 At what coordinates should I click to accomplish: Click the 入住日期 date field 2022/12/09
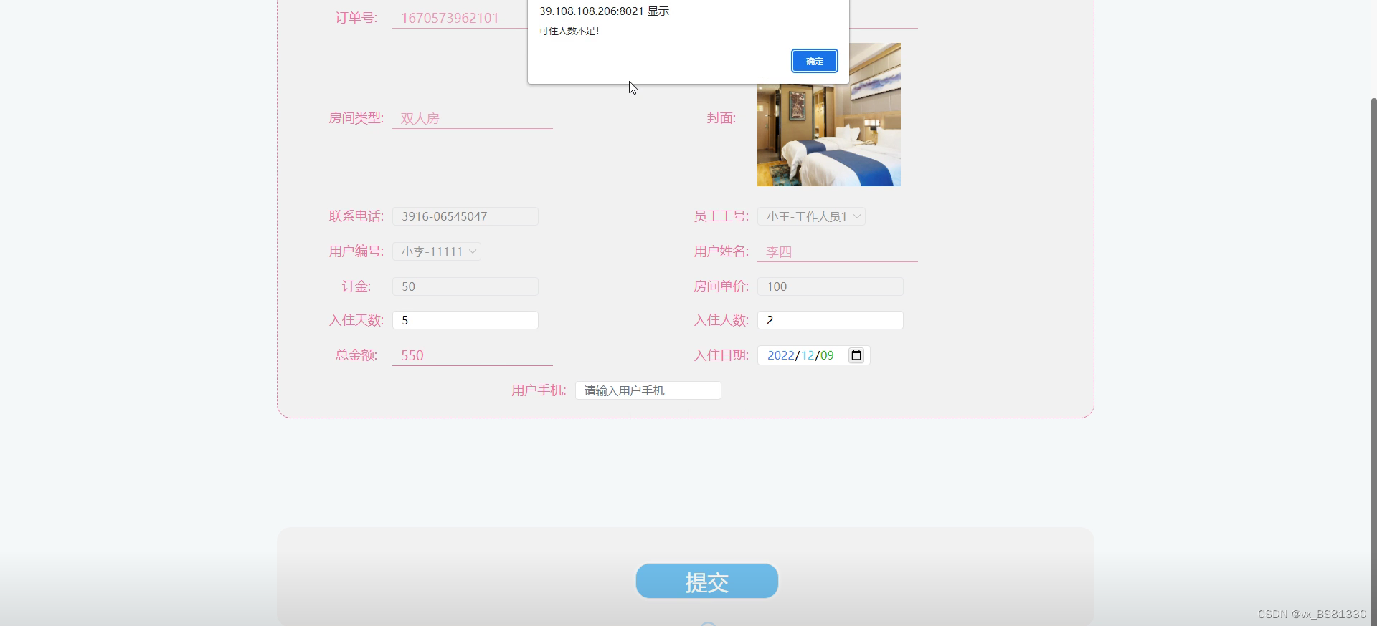[813, 355]
